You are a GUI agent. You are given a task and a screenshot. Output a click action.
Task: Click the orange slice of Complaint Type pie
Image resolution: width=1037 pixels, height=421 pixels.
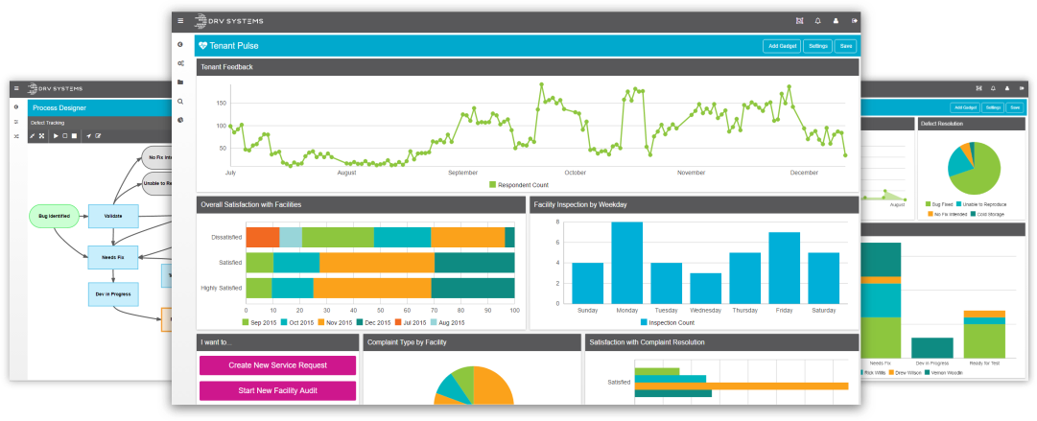pos(493,386)
